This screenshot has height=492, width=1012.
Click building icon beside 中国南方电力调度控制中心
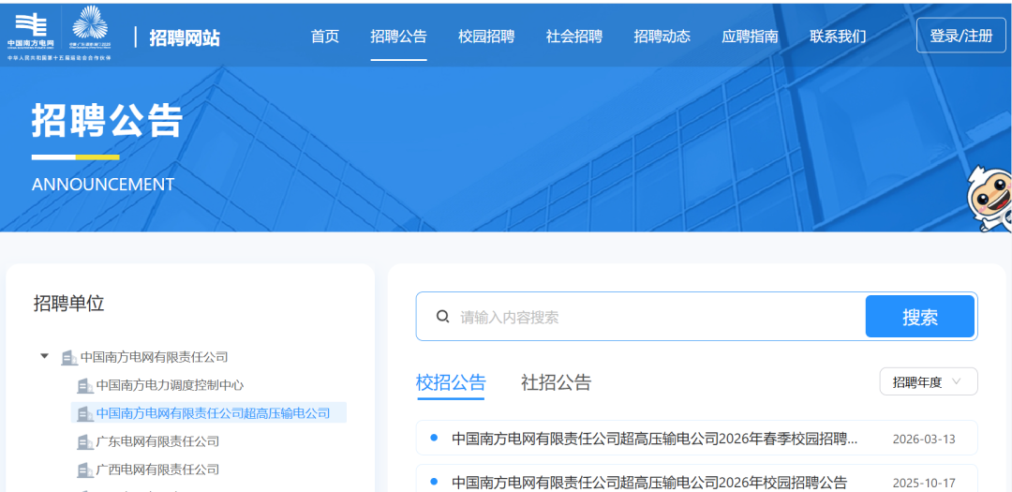pos(84,385)
